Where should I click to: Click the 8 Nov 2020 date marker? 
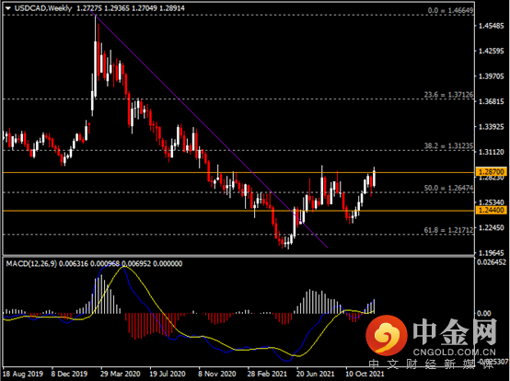217,374
